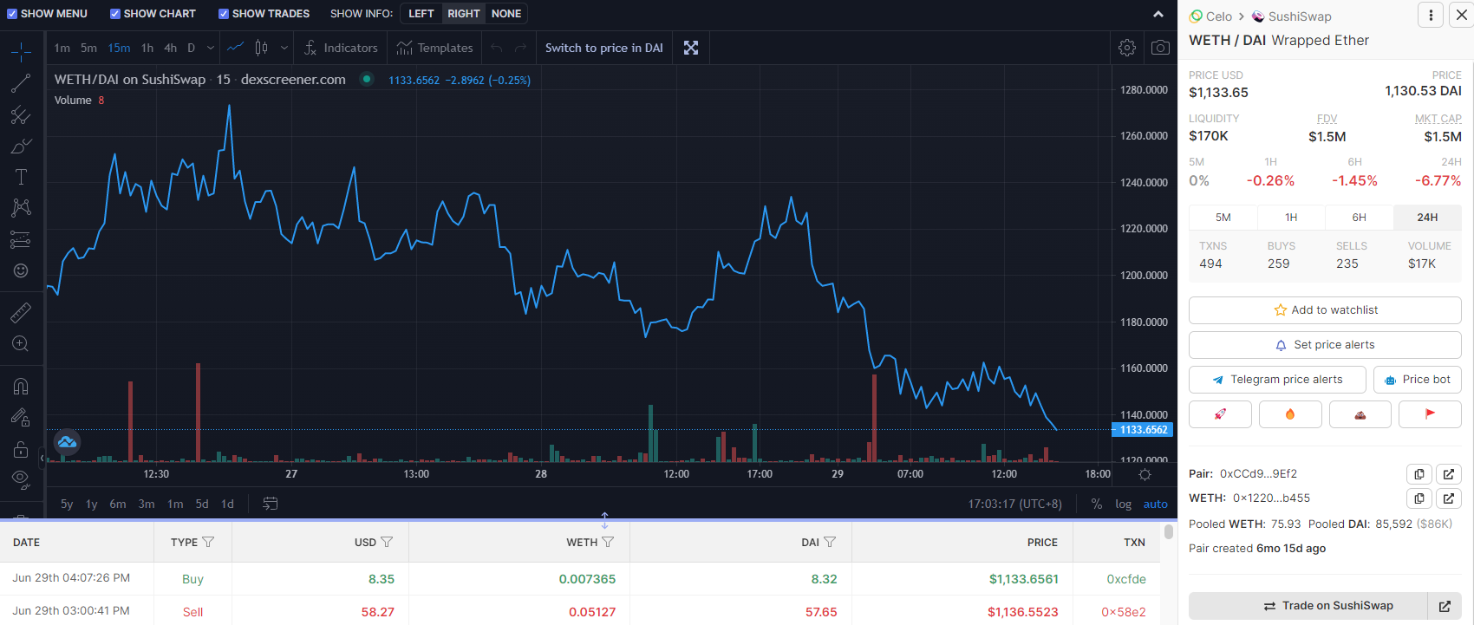Open indicator Templates menu
Image resolution: width=1474 pixels, height=625 pixels.
pyautogui.click(x=434, y=48)
